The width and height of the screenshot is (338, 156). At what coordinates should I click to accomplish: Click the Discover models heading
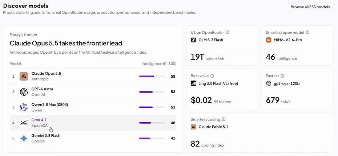click(26, 6)
